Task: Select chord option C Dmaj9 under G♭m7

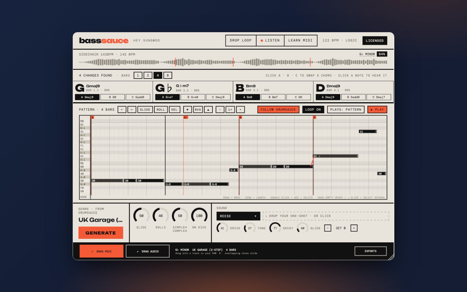Action: point(218,97)
